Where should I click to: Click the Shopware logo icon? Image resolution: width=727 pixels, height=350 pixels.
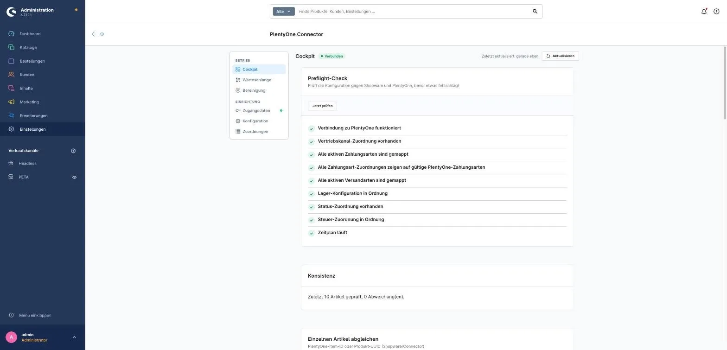(x=12, y=12)
